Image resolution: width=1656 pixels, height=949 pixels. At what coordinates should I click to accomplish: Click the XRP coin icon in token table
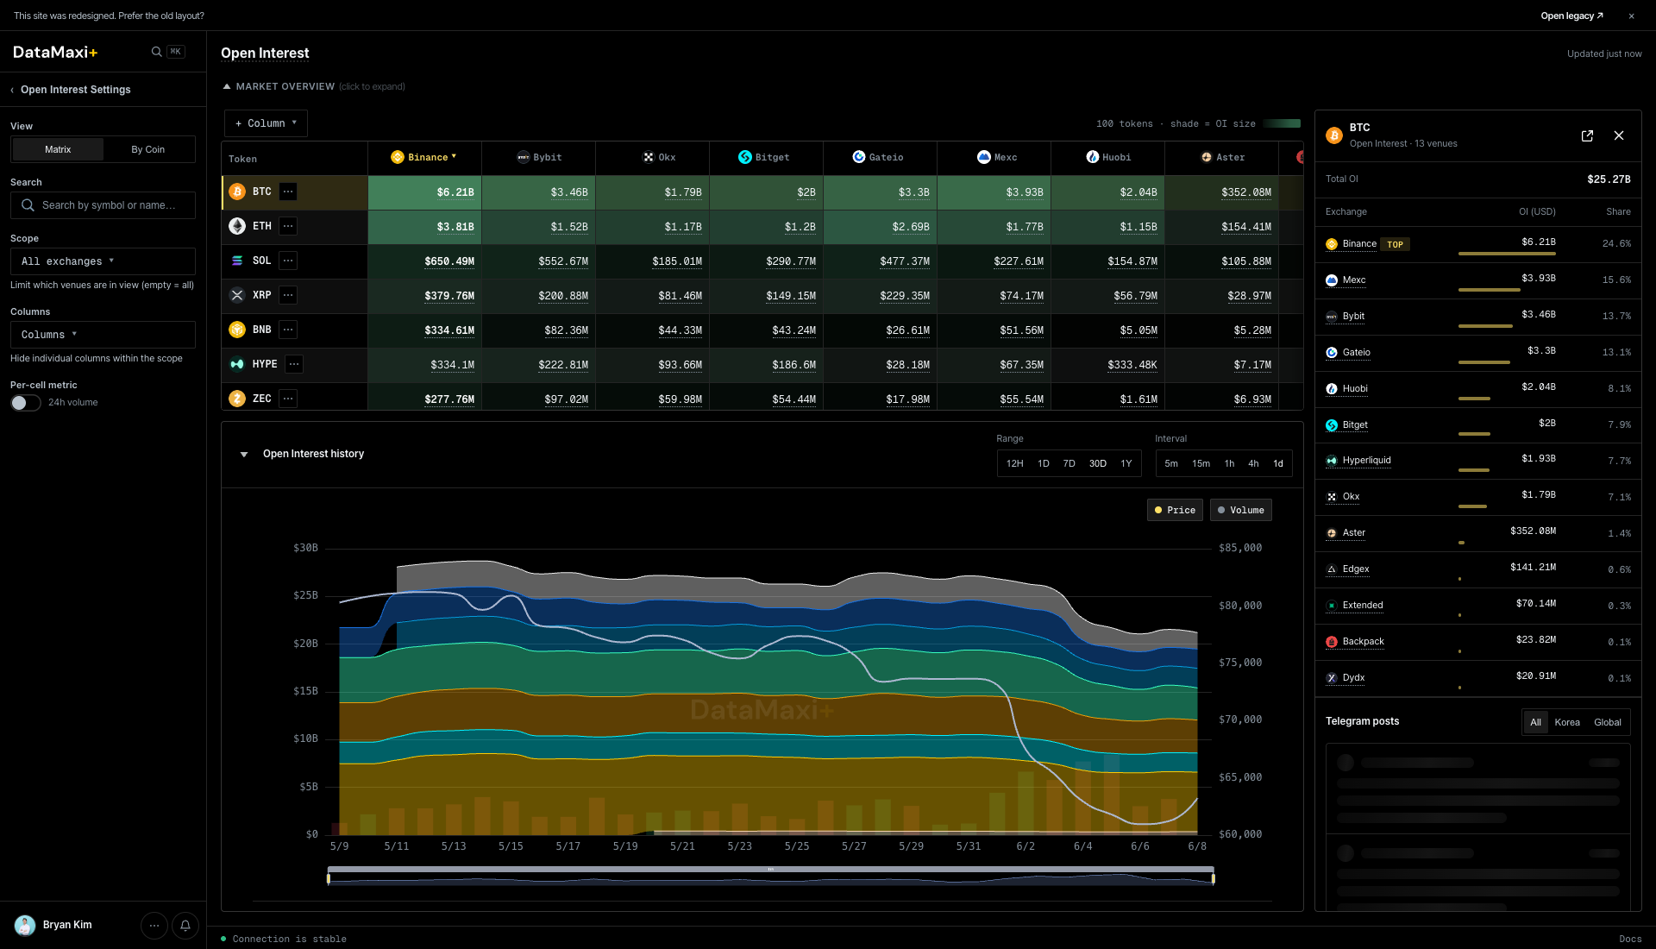click(237, 295)
